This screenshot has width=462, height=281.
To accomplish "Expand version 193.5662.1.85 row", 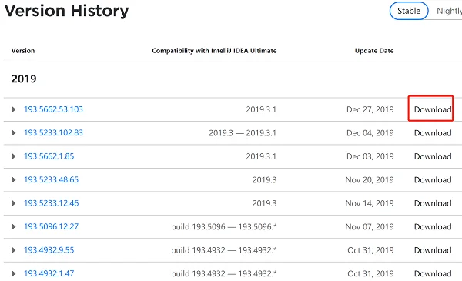I will [13, 156].
